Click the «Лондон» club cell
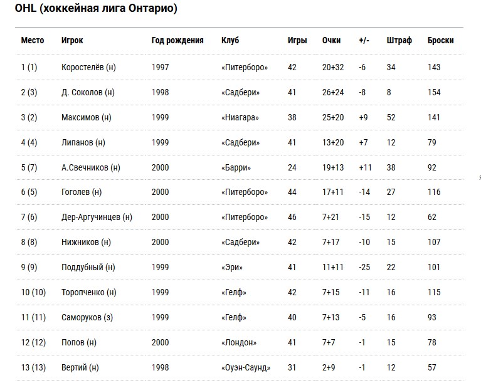The height and width of the screenshot is (383, 481). [239, 342]
